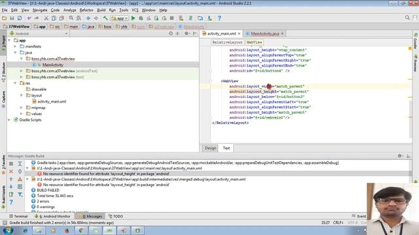This screenshot has height=235, width=419.
Task: Open search everywhere magnifier at top right
Action: pyautogui.click(x=407, y=18)
